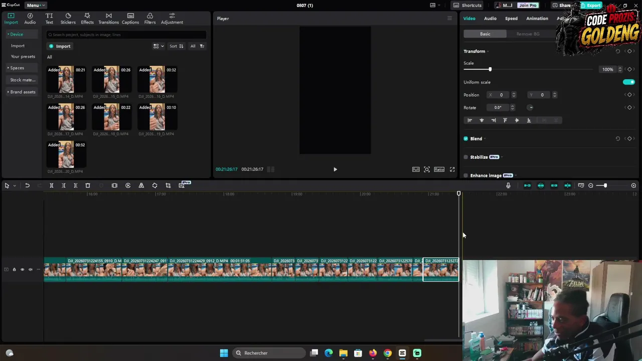Image resolution: width=642 pixels, height=361 pixels.
Task: Open the Sort options dropdown
Action: (x=176, y=46)
